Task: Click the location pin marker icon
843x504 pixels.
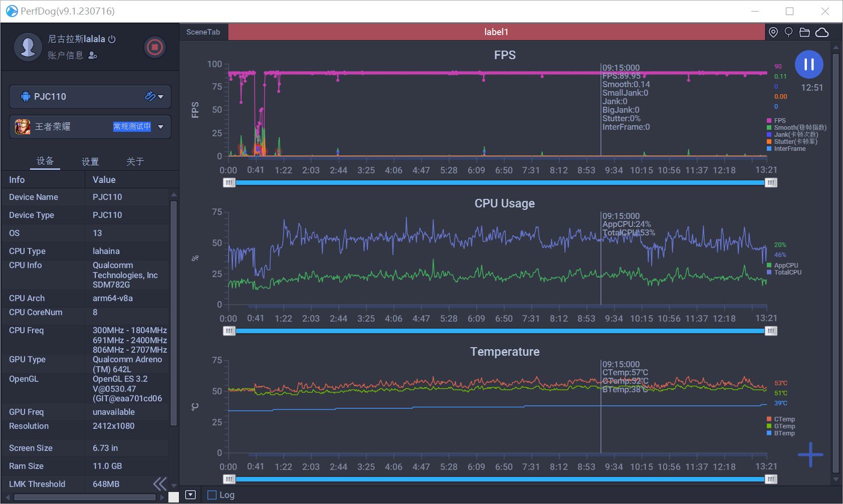Action: point(773,32)
